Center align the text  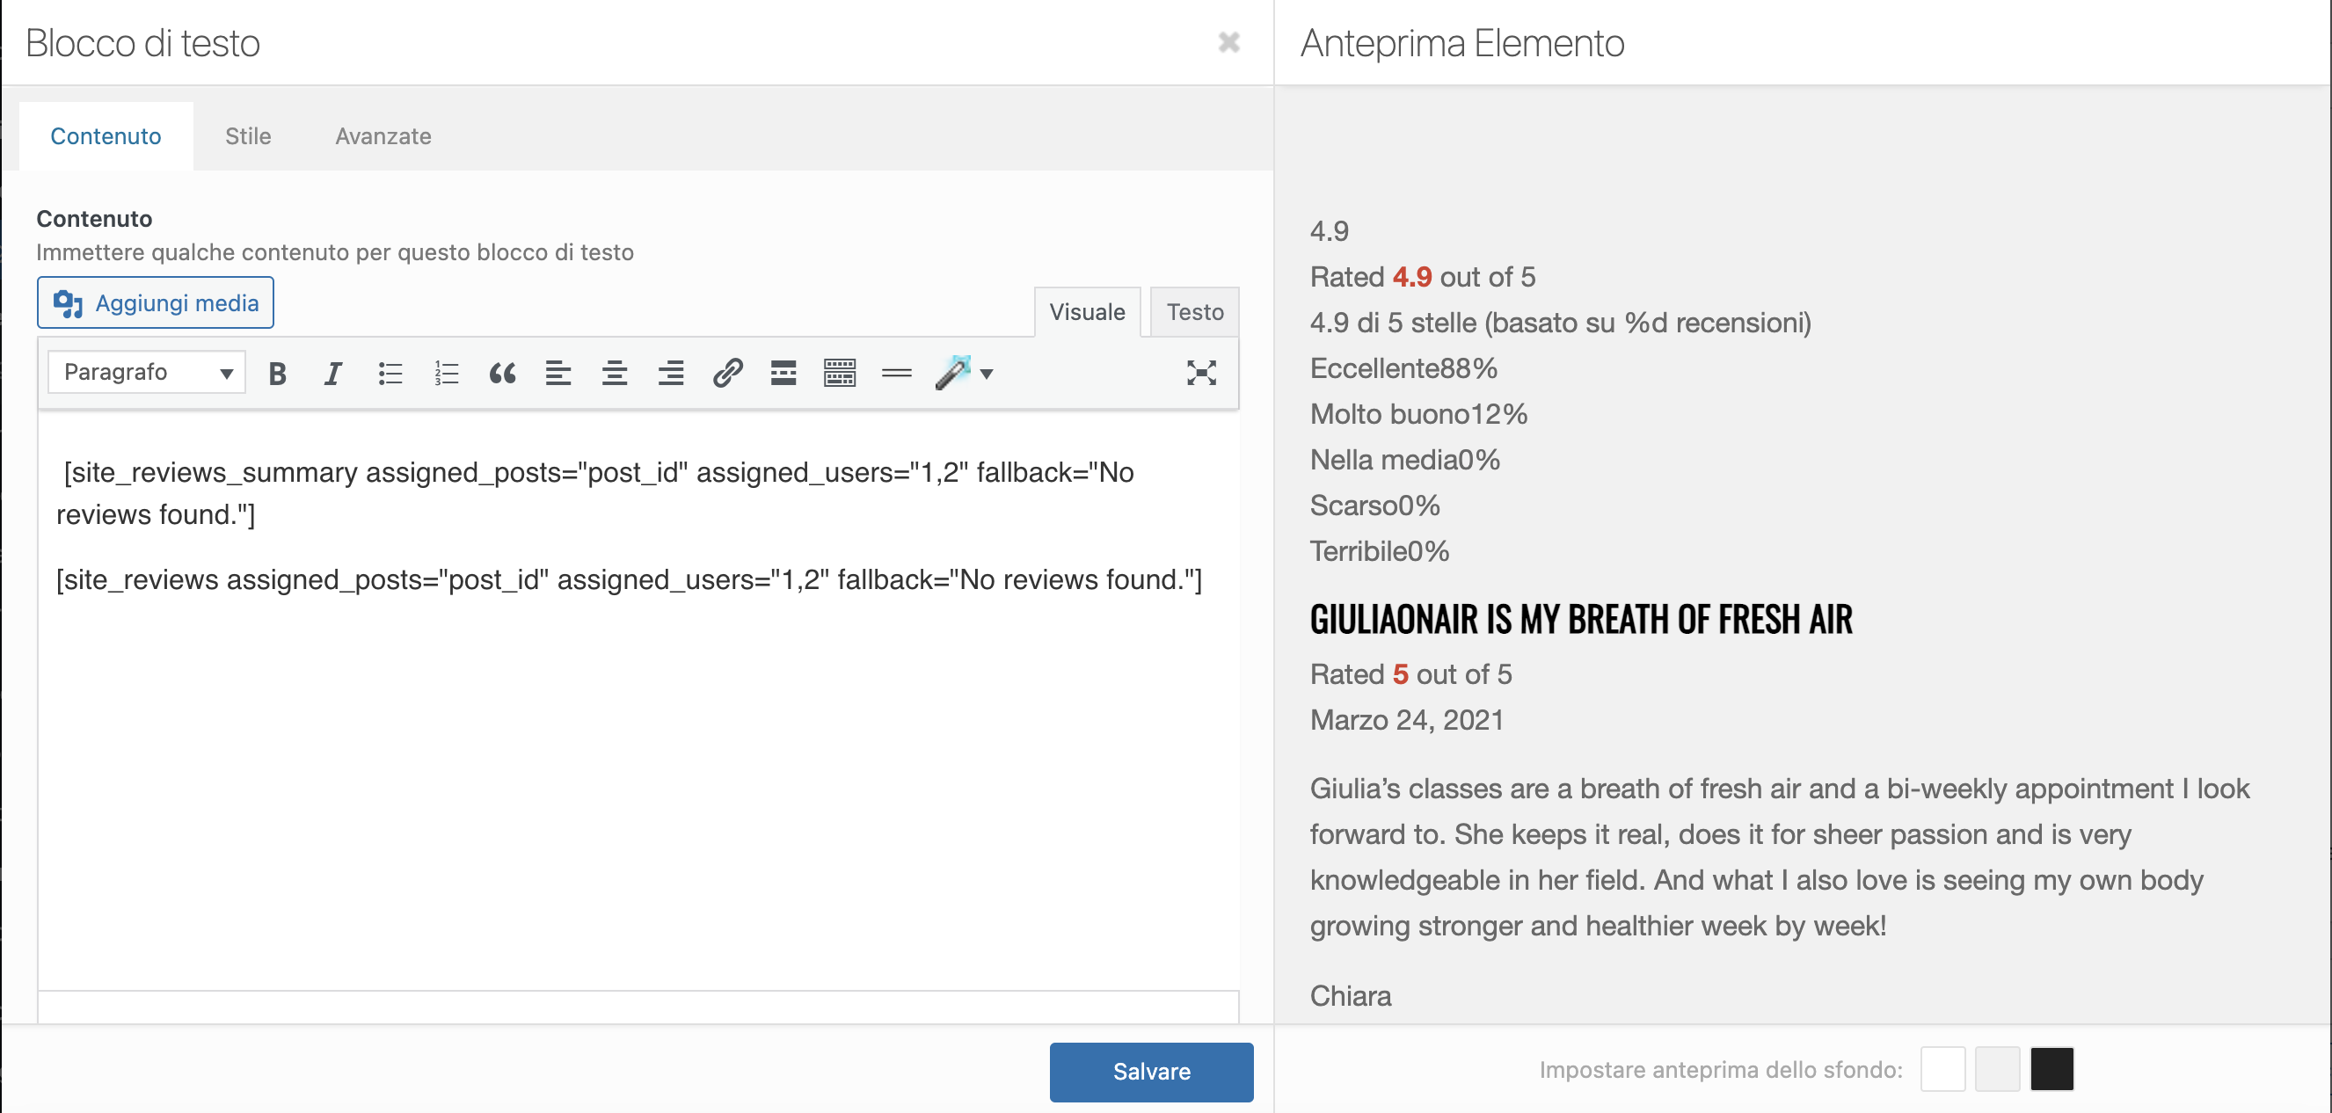tap(615, 373)
